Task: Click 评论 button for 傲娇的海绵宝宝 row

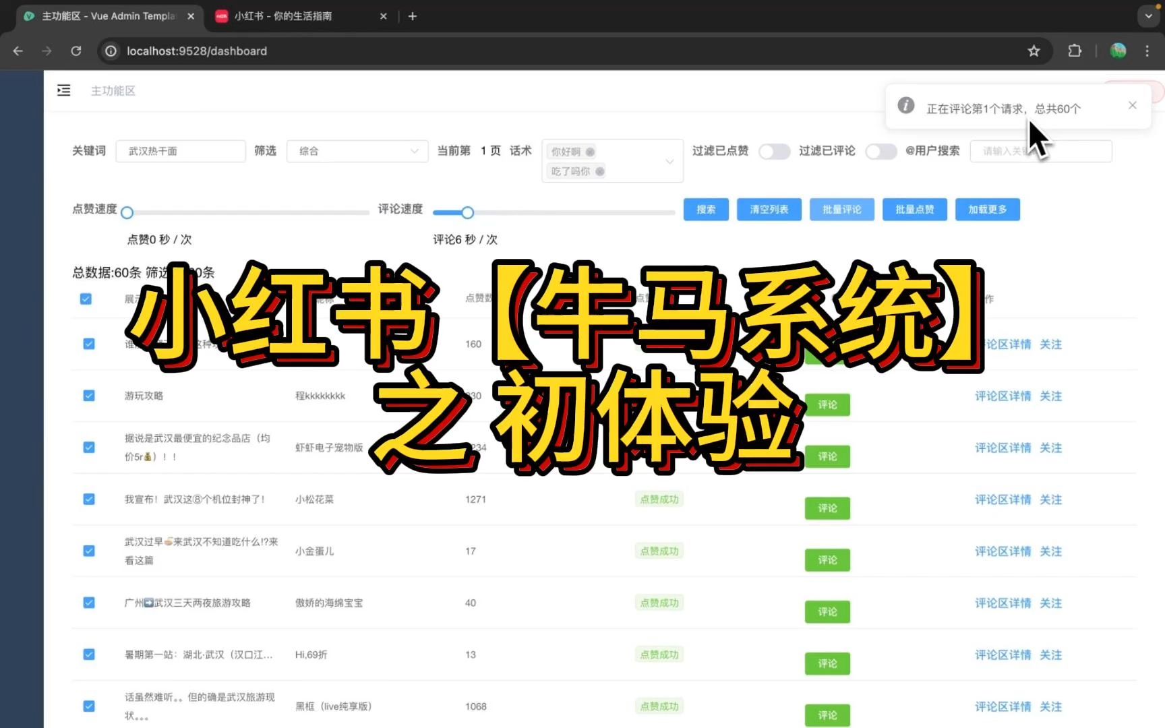Action: pos(827,612)
